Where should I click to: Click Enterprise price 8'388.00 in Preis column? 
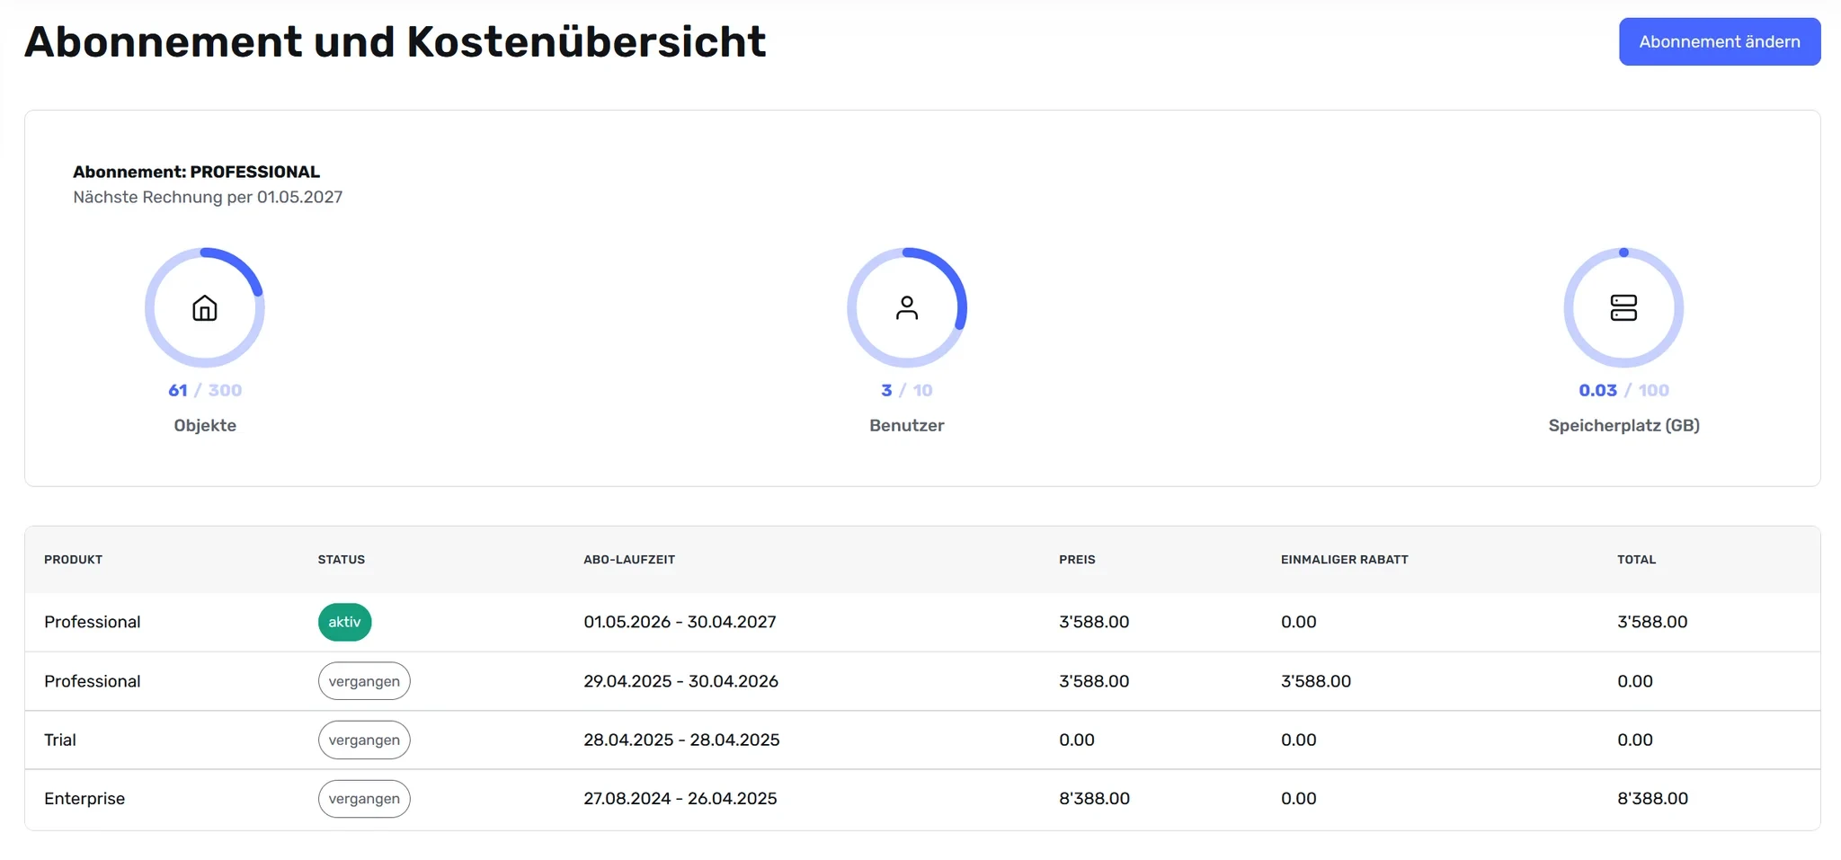(1094, 799)
